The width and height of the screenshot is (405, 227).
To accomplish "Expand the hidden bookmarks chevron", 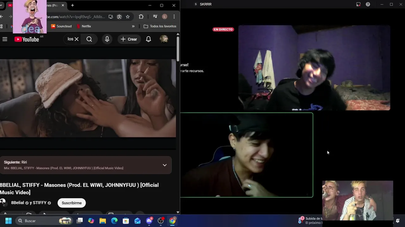I will tap(133, 26).
